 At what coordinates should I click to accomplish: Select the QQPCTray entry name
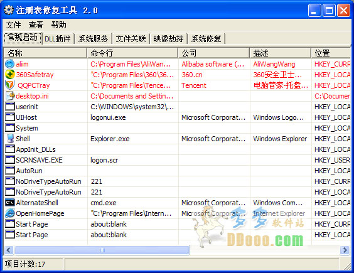tap(34, 85)
